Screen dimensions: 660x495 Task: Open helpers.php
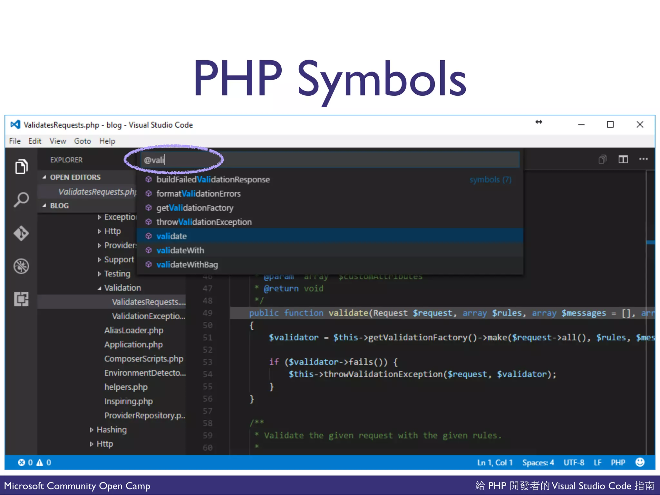click(x=126, y=387)
